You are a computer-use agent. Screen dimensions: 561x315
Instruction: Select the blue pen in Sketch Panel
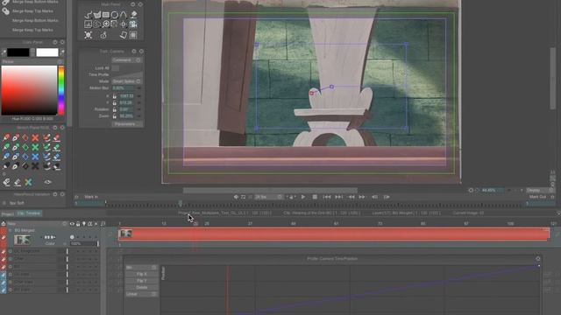6,157
